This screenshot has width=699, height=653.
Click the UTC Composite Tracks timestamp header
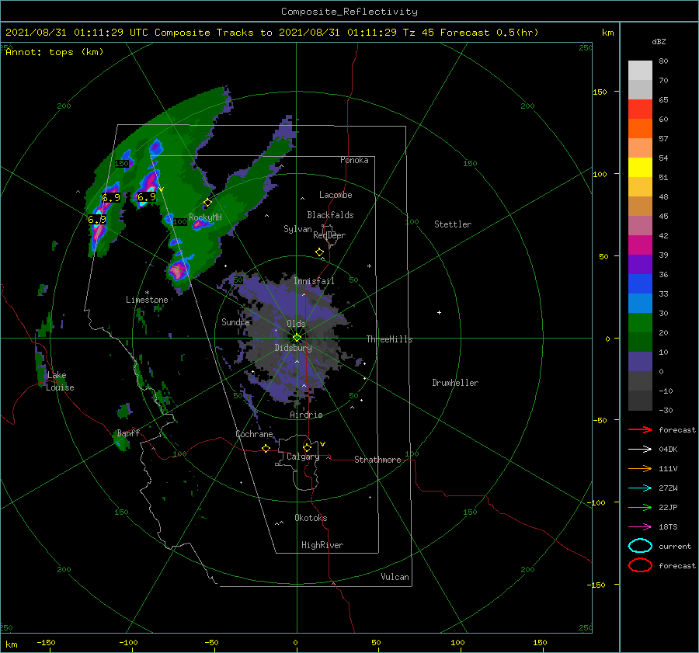[272, 33]
